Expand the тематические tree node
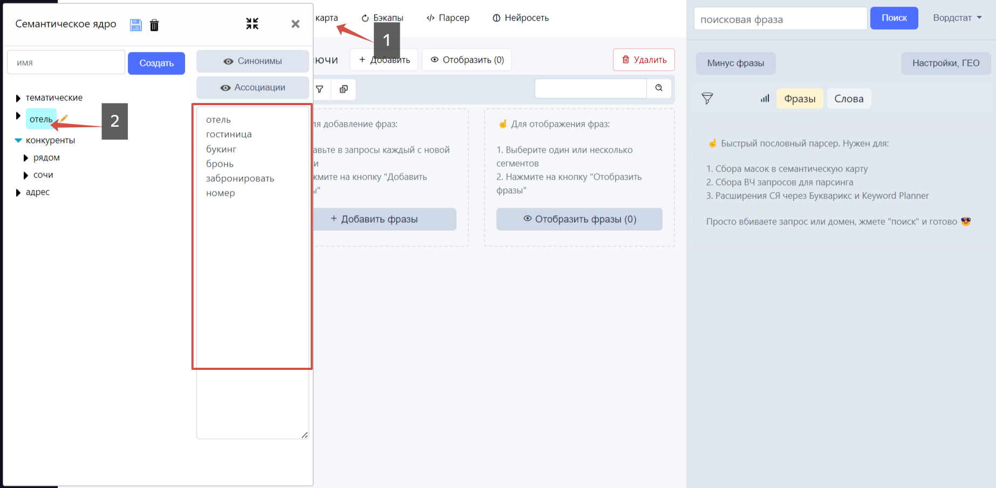The width and height of the screenshot is (996, 488). point(18,98)
